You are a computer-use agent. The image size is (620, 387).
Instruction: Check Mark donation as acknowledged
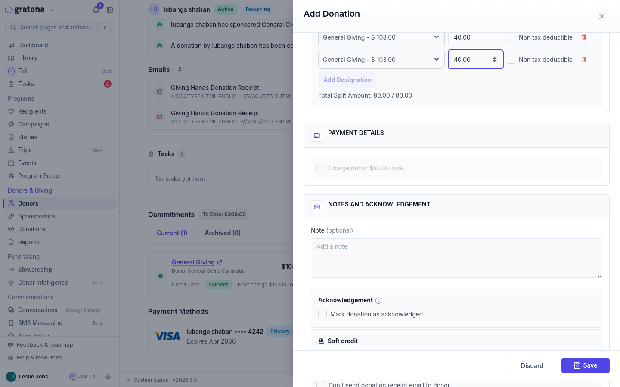[x=322, y=314]
